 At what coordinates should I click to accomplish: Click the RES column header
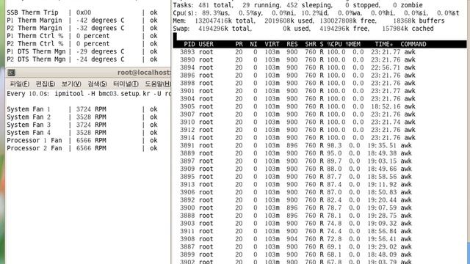tap(292, 44)
